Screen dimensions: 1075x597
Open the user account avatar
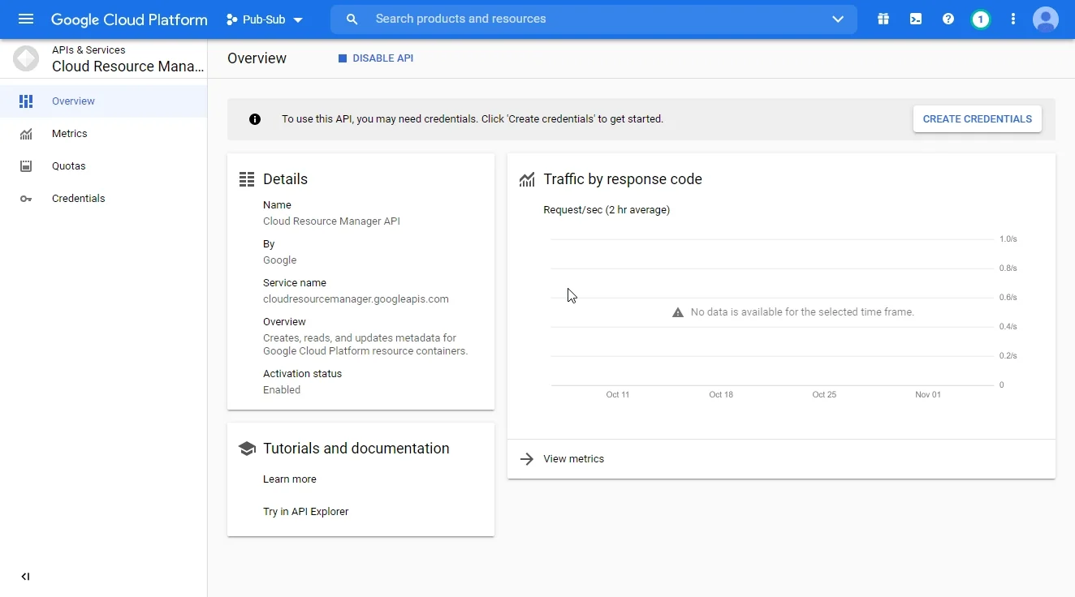point(1046,19)
